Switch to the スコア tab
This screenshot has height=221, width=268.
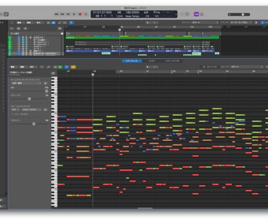pos(152,61)
